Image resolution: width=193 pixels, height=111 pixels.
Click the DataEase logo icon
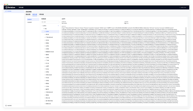[x=6, y=8]
